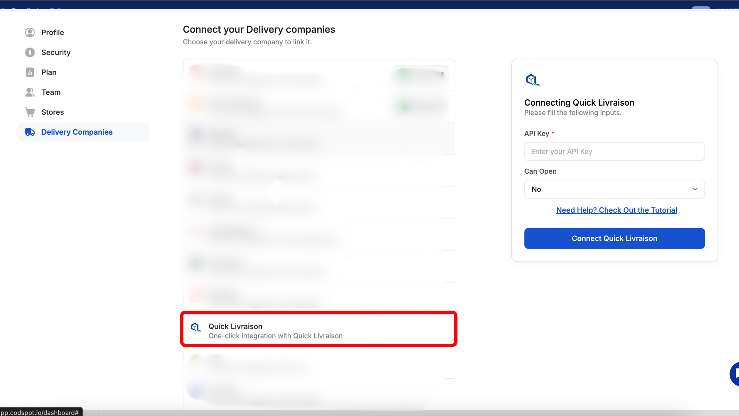Click the Plan bar-chart icon

30,72
